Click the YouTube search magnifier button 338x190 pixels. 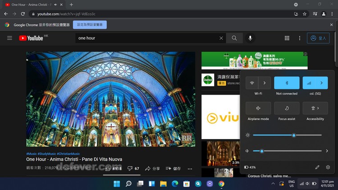234,38
